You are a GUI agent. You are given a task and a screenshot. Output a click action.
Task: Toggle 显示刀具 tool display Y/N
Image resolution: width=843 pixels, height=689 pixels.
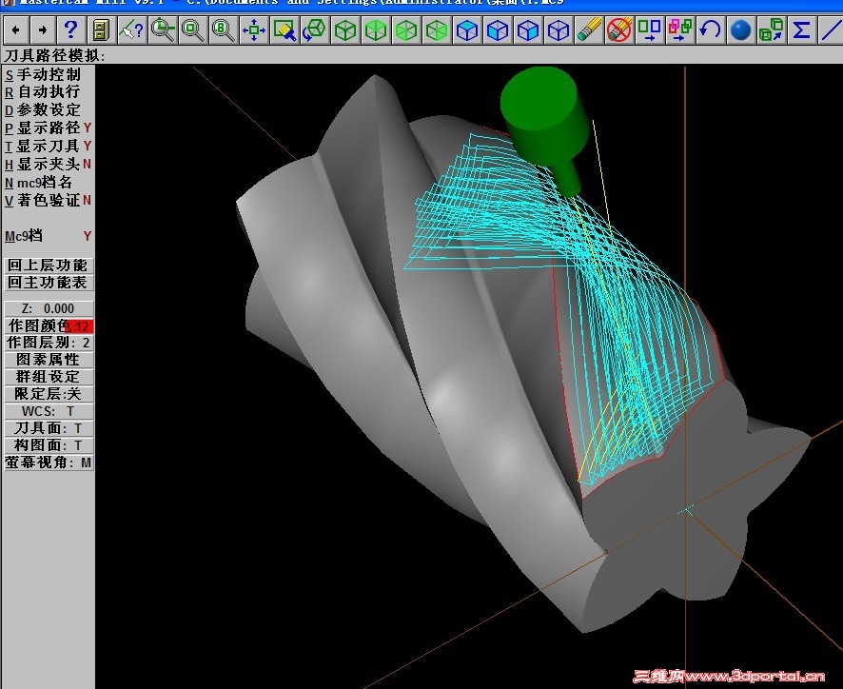pyautogui.click(x=48, y=147)
